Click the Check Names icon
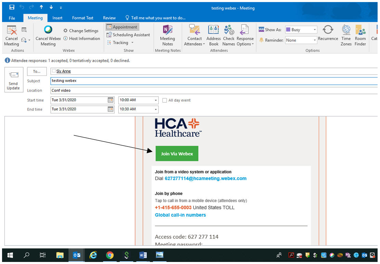This screenshot has height=264, width=380. click(228, 30)
